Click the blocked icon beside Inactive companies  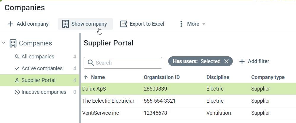pos(17,92)
